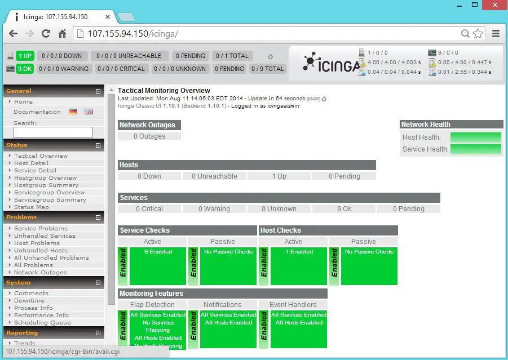Open the 1 Up hosts cell

pyautogui.click(x=279, y=176)
